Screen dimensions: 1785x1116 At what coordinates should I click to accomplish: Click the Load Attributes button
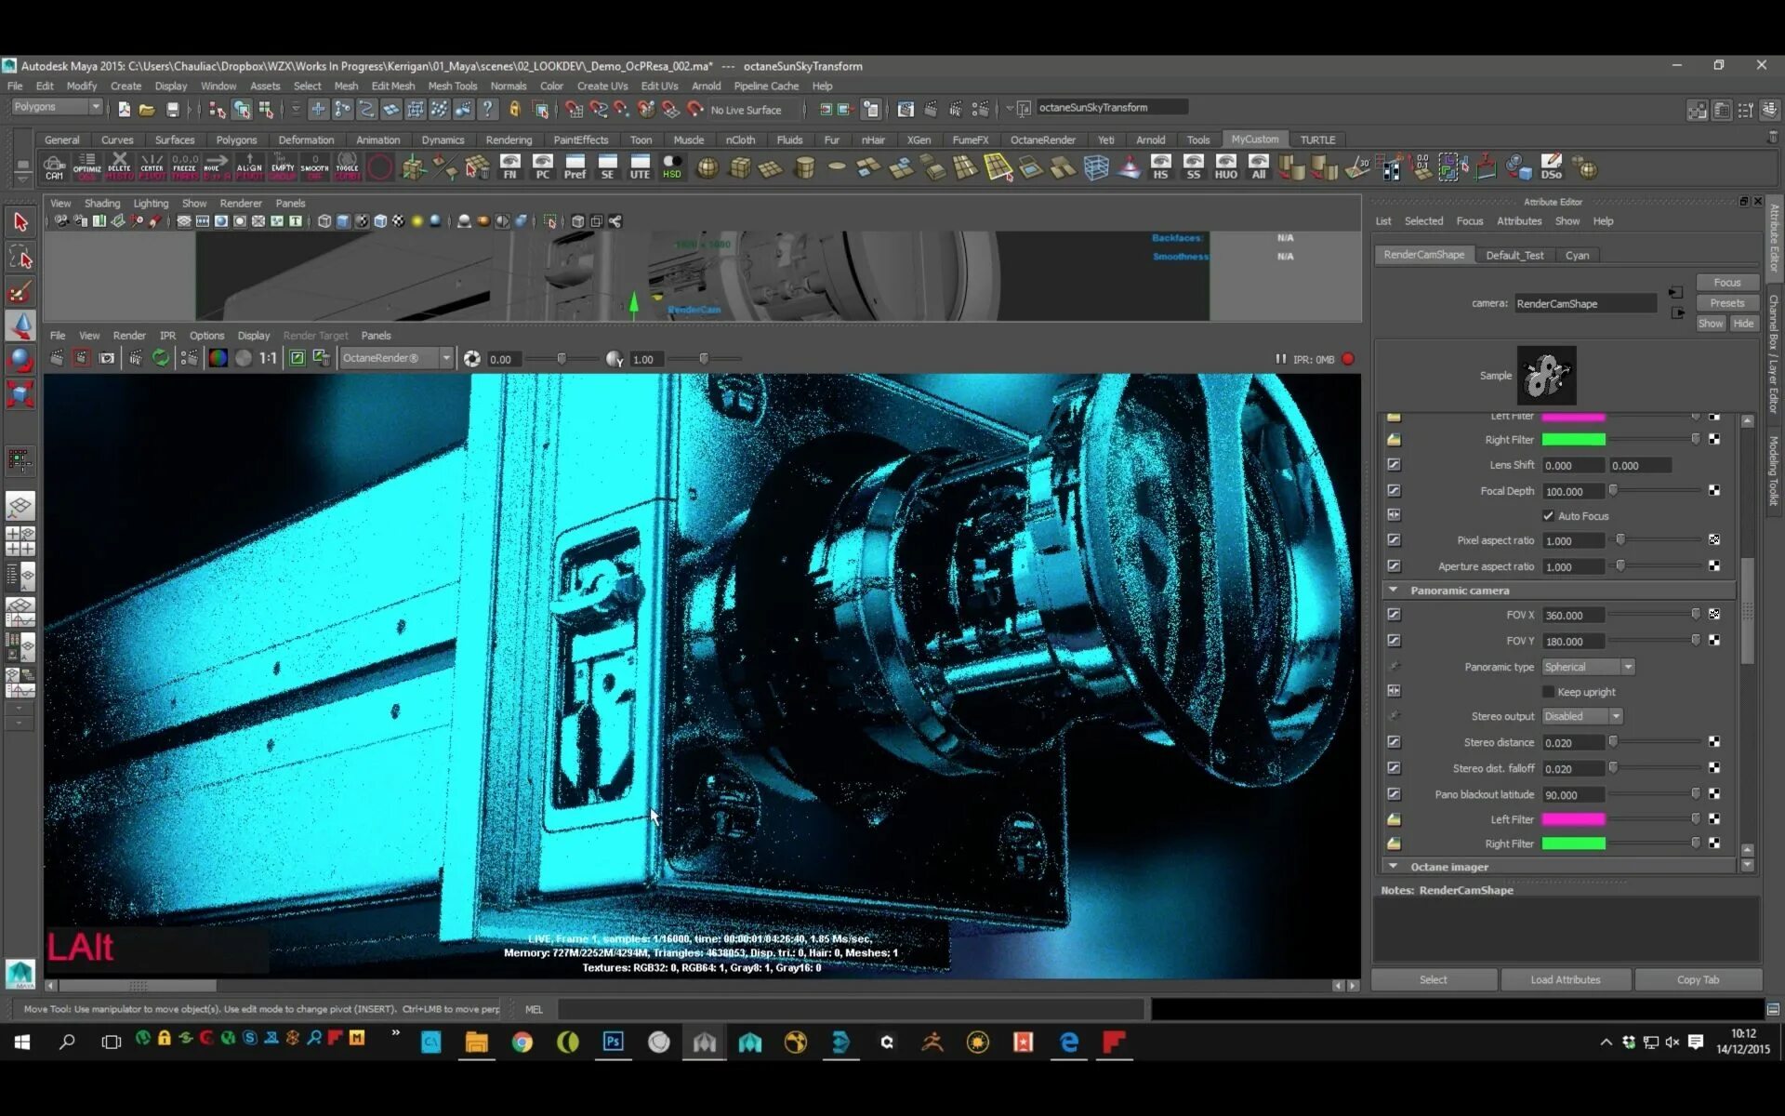pyautogui.click(x=1565, y=979)
